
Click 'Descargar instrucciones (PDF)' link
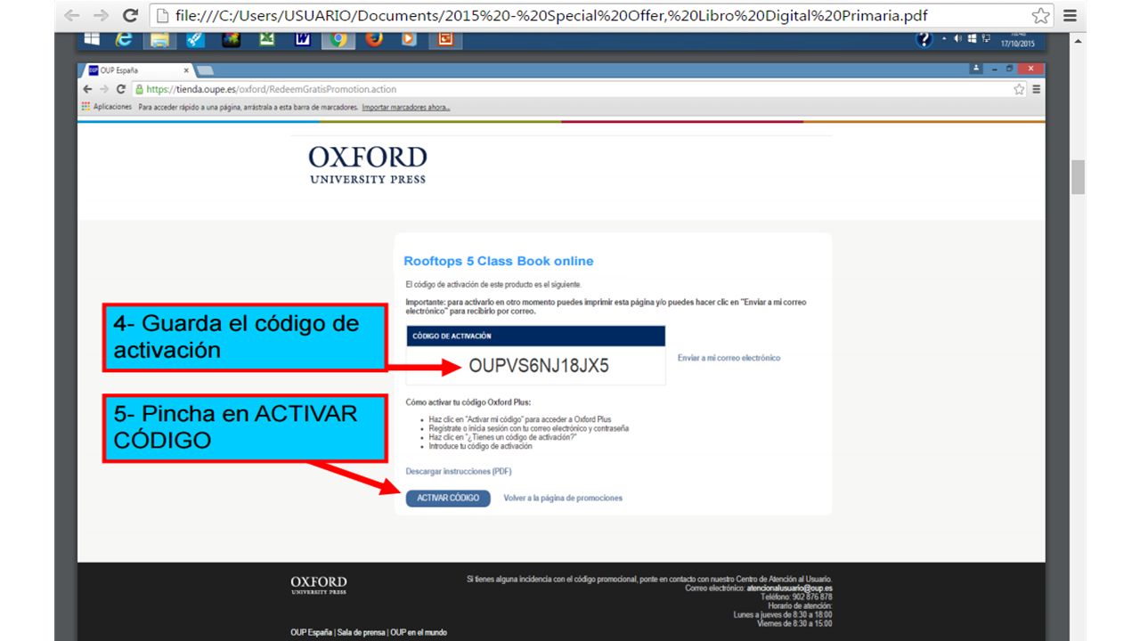click(x=459, y=471)
